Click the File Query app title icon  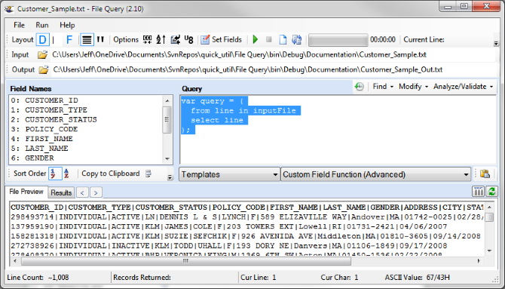click(x=9, y=9)
